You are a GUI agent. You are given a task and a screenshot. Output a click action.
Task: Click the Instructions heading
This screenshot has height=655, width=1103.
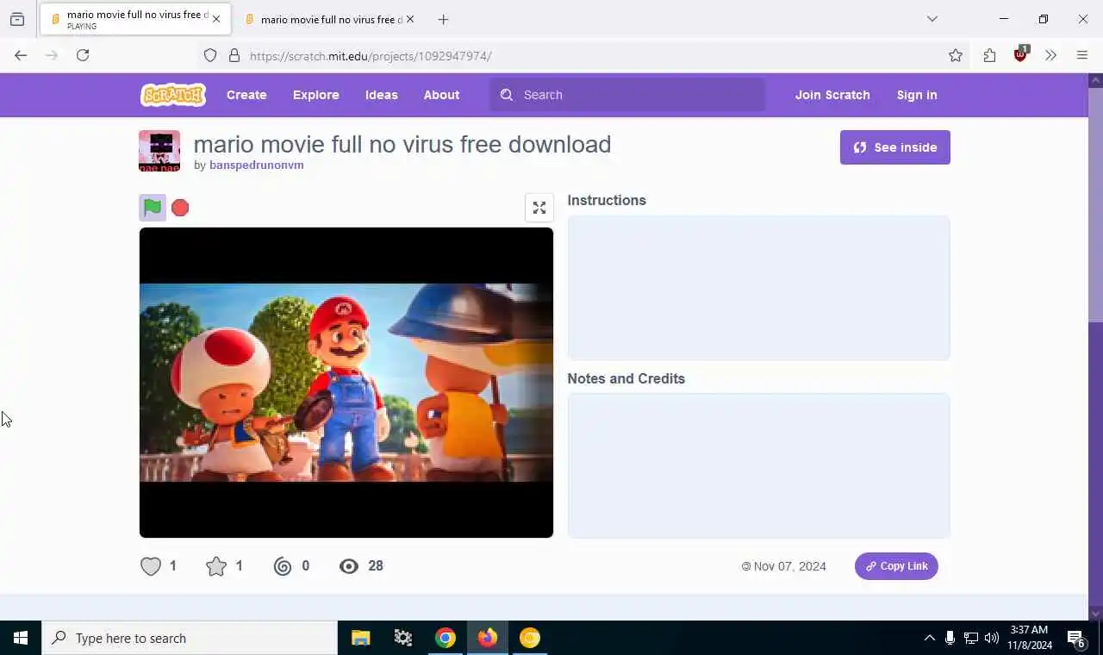click(x=607, y=200)
